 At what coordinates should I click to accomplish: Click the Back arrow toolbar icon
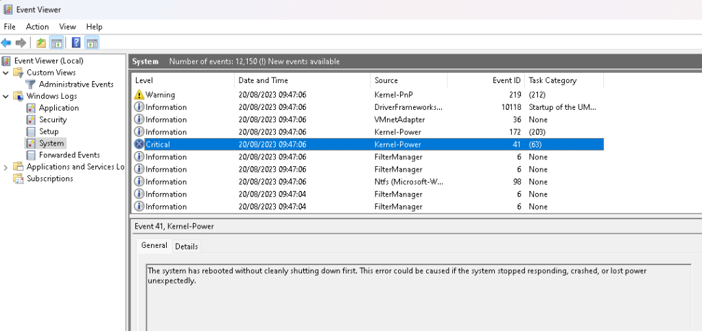(x=6, y=43)
